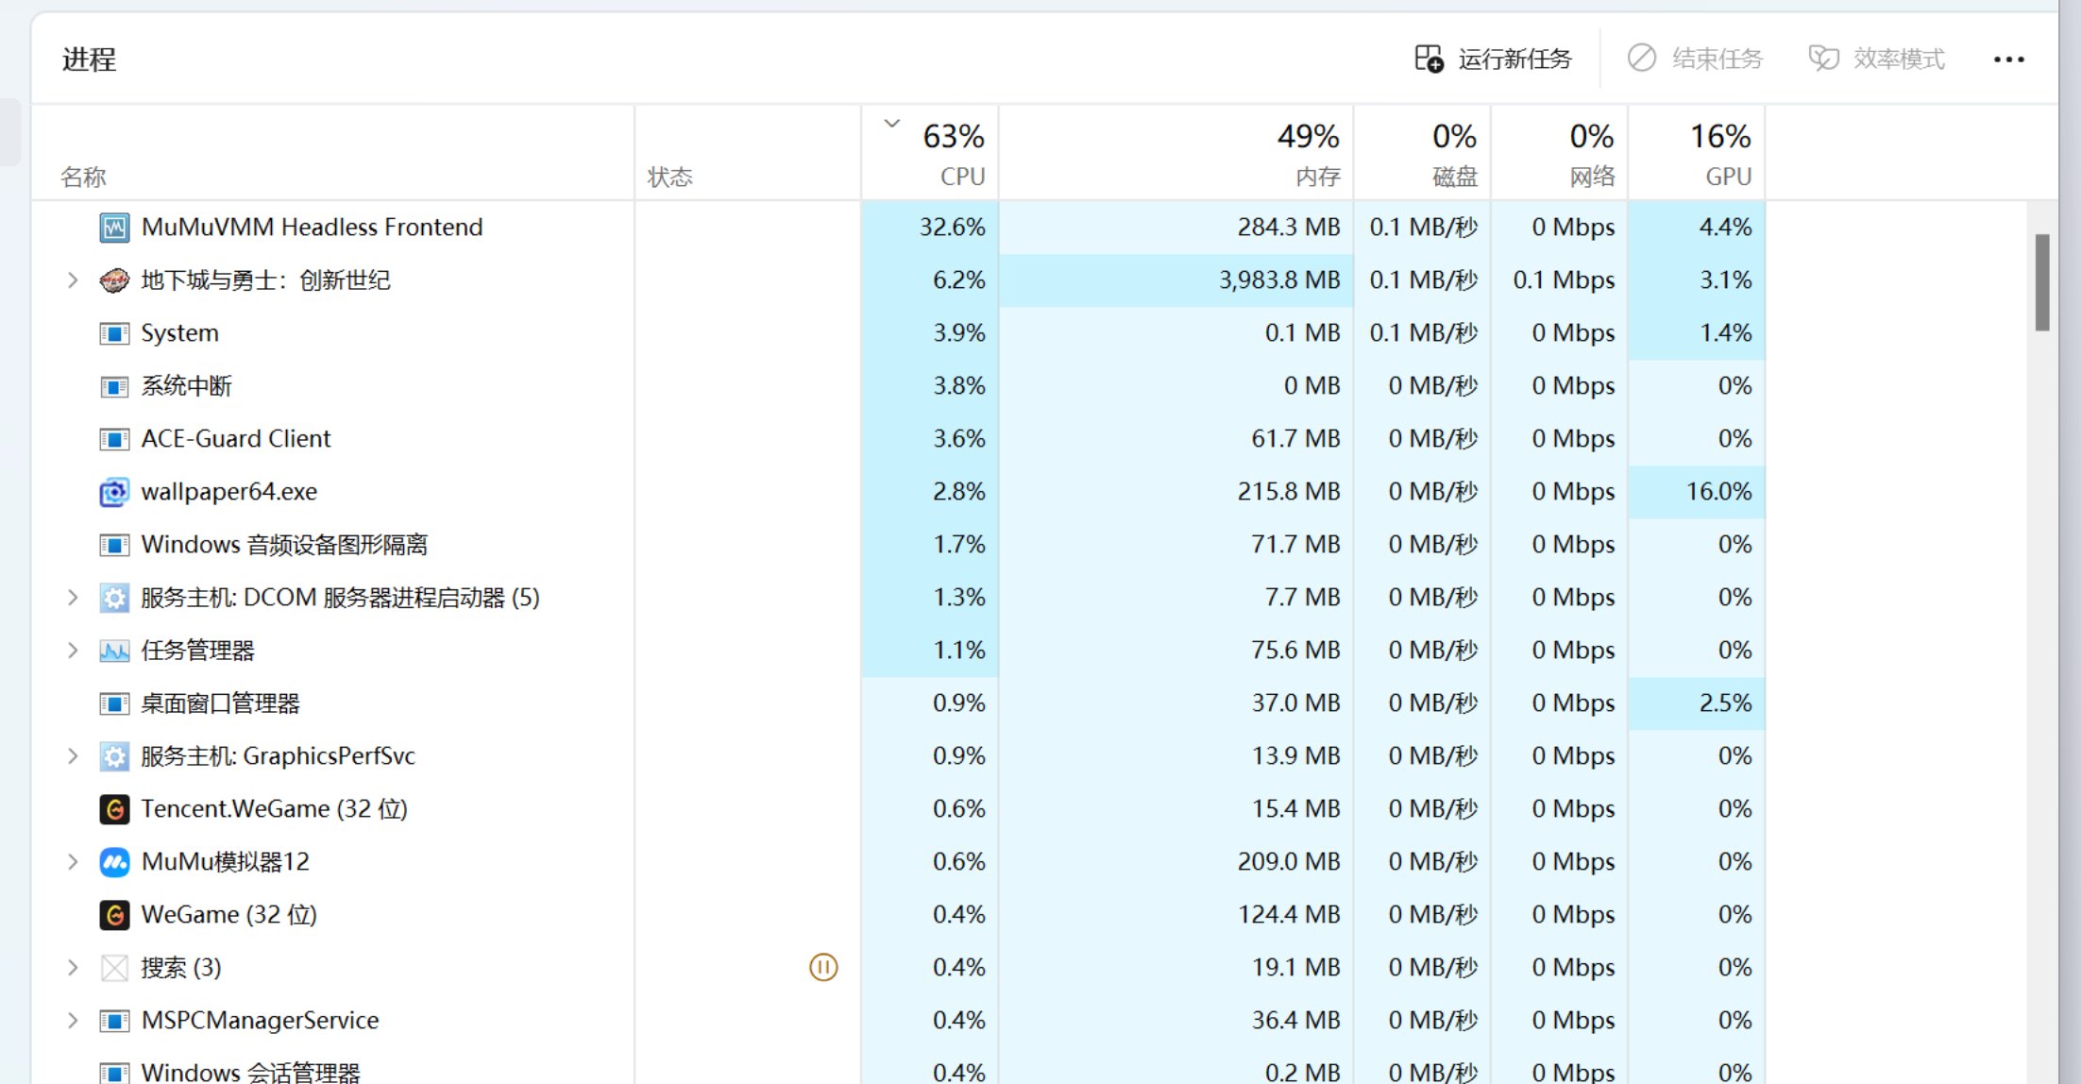Sort by the 内存 49% column header
This screenshot has height=1084, width=2081.
coord(1176,153)
